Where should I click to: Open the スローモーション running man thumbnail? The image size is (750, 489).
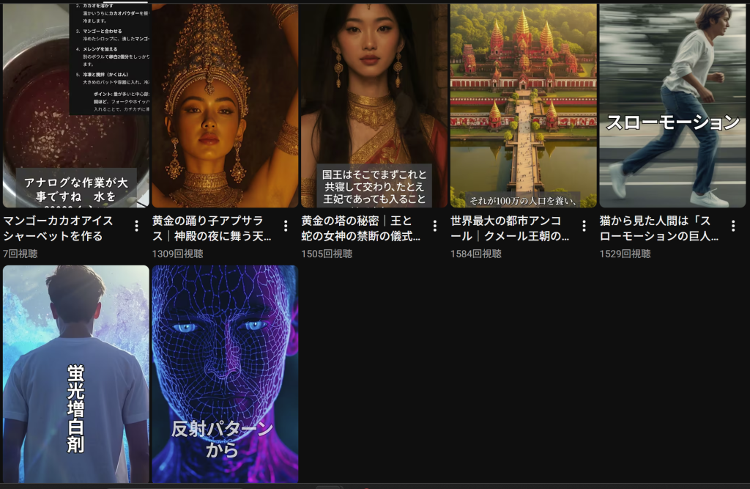[672, 106]
